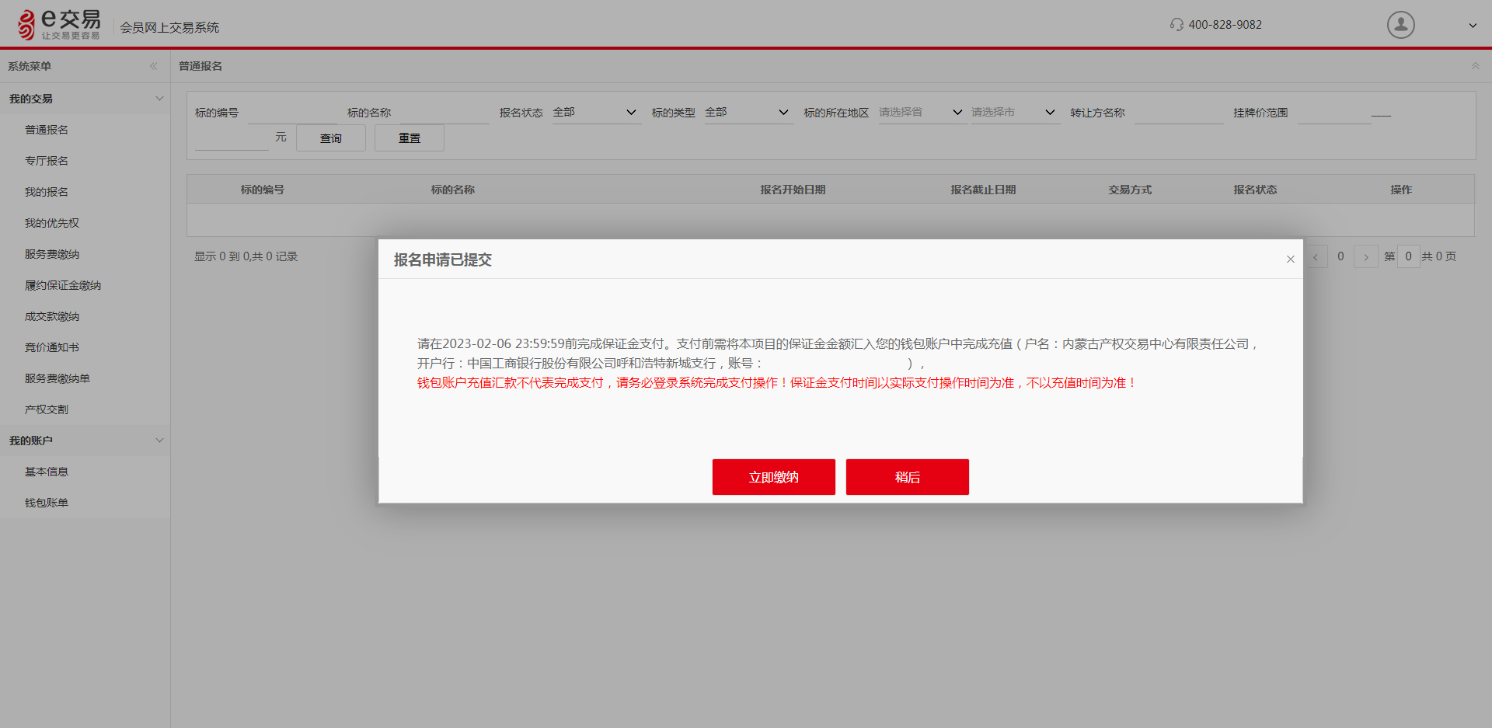Click the 立即缴纳 pay now button
1492x728 pixels.
click(774, 477)
